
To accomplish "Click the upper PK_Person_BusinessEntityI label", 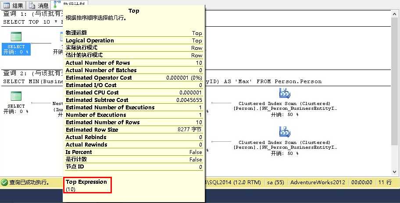I will [x=285, y=108].
